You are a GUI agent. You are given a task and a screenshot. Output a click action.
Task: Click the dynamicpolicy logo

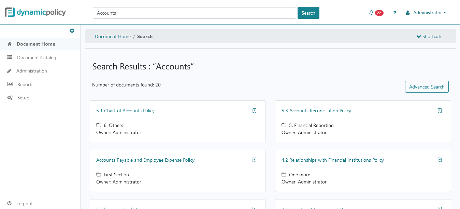(x=35, y=13)
